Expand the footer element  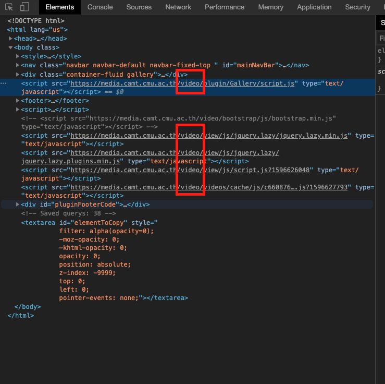(17, 101)
